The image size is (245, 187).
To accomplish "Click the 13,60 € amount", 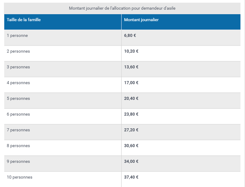I will point(131,67).
